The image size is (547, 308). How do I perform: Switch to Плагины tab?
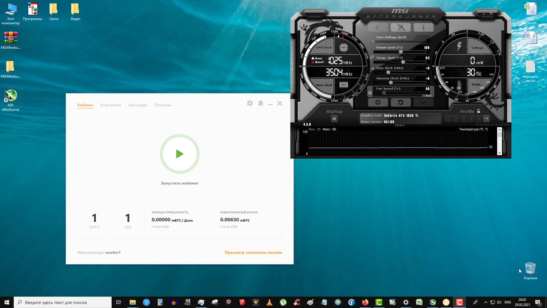tap(163, 105)
